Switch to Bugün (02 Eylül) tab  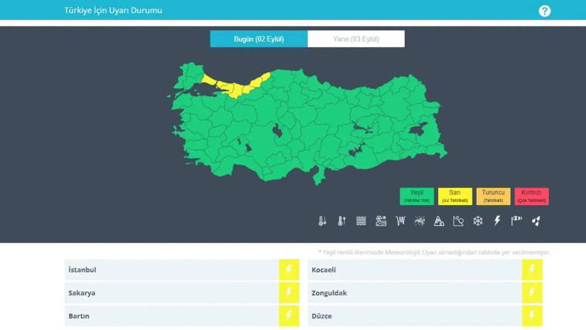[x=258, y=39]
